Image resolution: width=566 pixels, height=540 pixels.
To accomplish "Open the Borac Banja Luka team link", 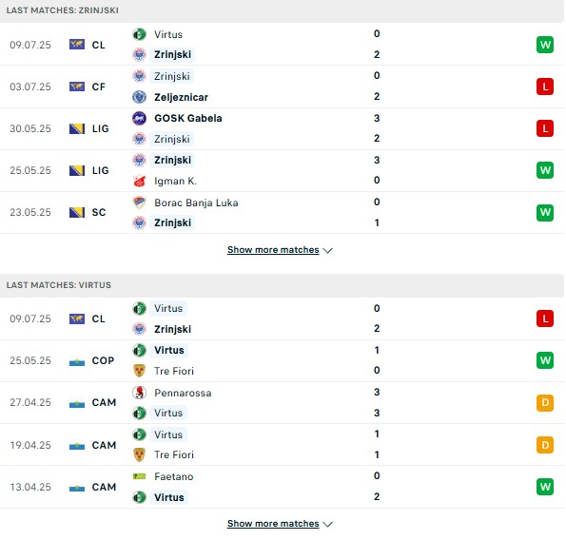I will pos(196,202).
